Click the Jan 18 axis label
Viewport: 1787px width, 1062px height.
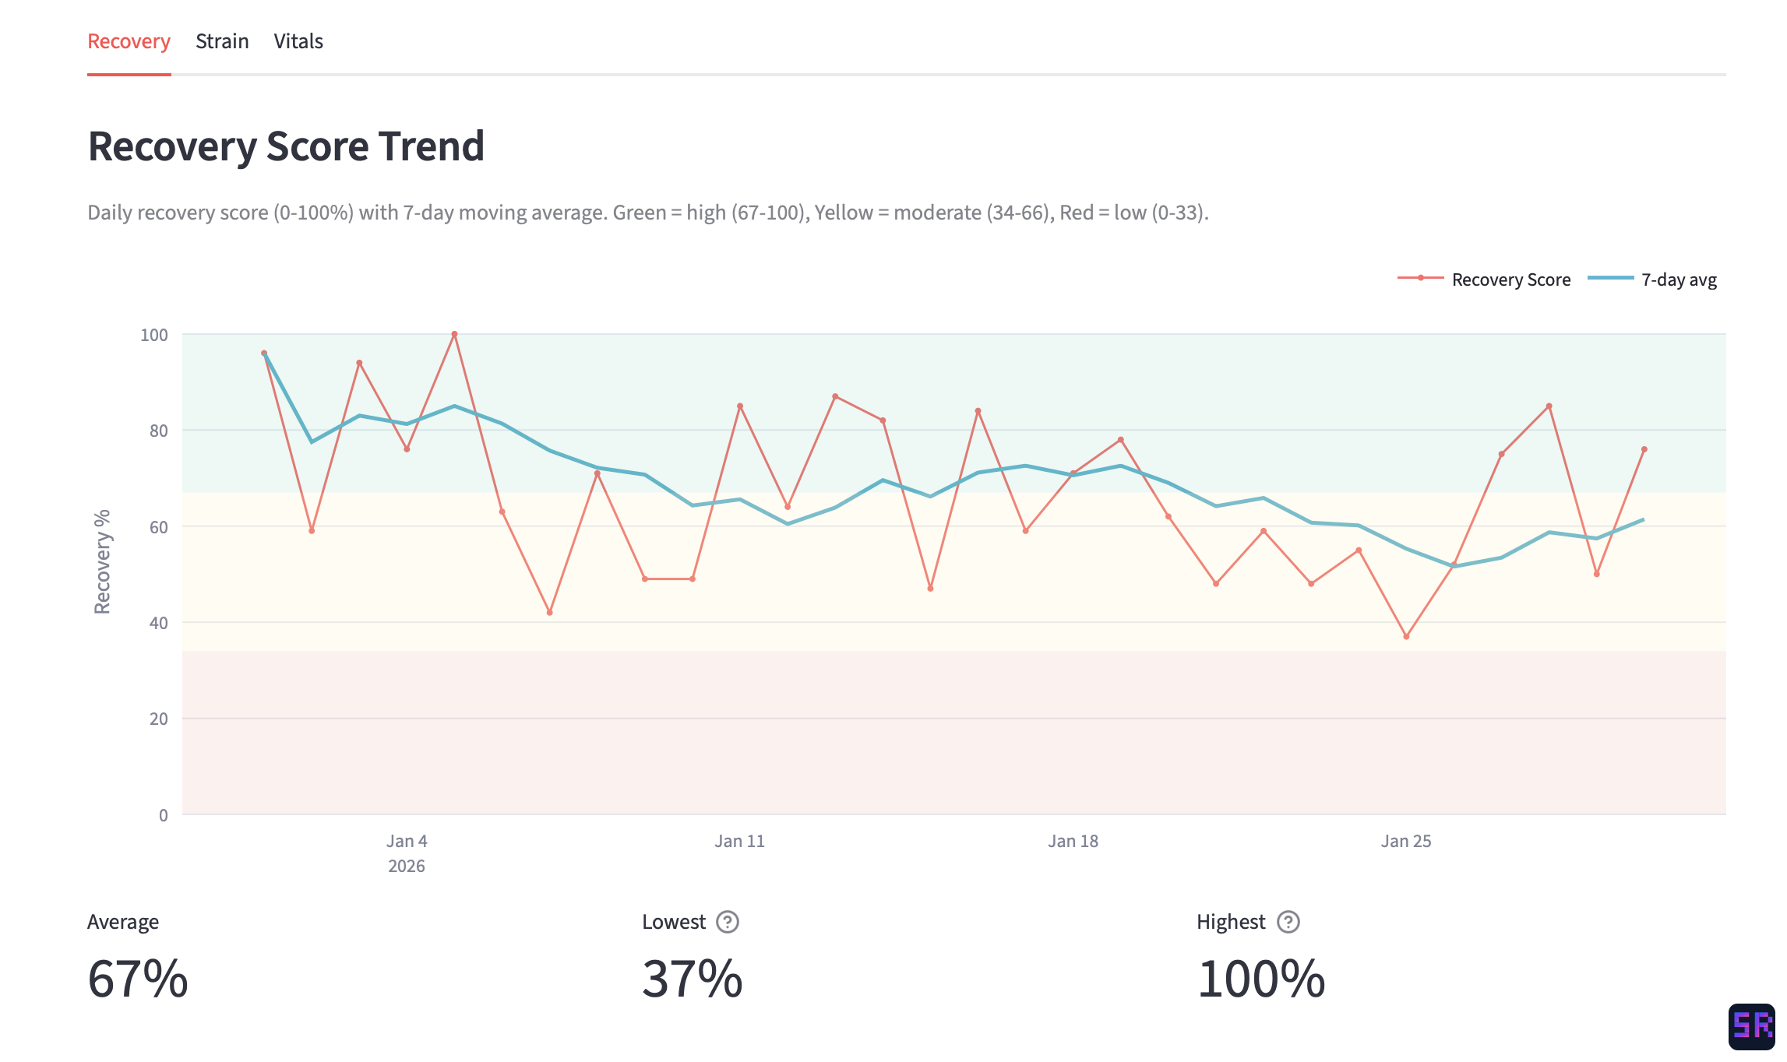point(1072,841)
